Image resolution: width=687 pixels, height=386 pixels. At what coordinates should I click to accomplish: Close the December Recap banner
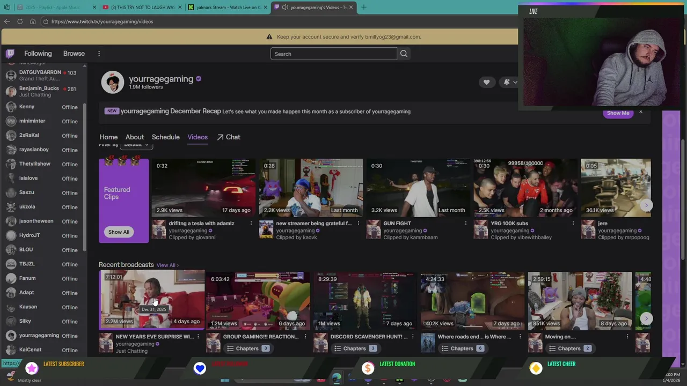pyautogui.click(x=640, y=112)
